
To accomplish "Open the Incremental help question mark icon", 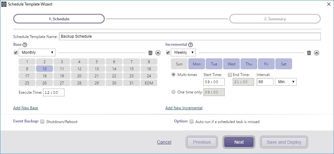I will point(190,45).
